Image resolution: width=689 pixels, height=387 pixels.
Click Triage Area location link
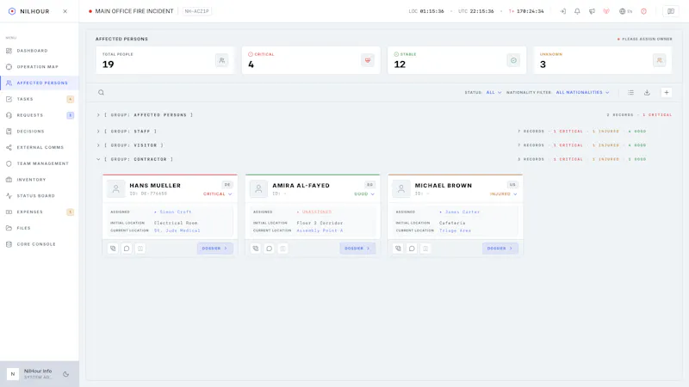click(x=455, y=230)
